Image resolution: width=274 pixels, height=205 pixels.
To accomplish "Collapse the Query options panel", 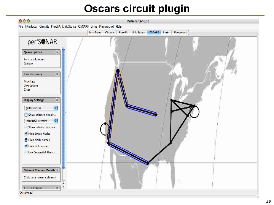I will click(x=57, y=52).
